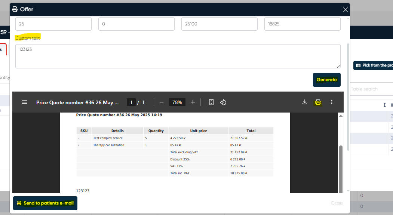
Task: Zoom in the PDF preview
Action: [x=193, y=102]
